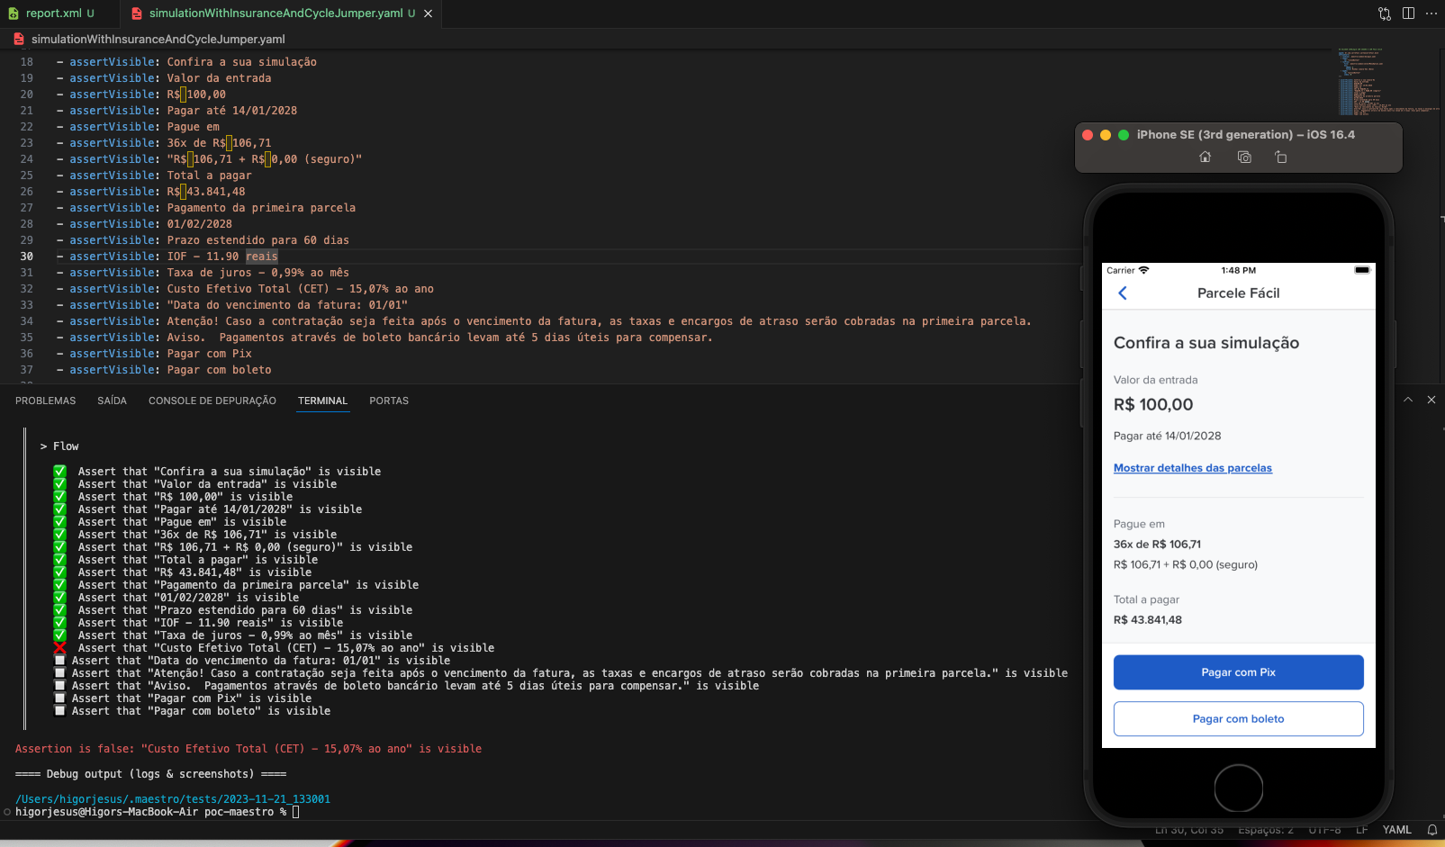This screenshot has width=1445, height=847.
Task: Open the PROBLEMAS panel tab
Action: pyautogui.click(x=45, y=401)
